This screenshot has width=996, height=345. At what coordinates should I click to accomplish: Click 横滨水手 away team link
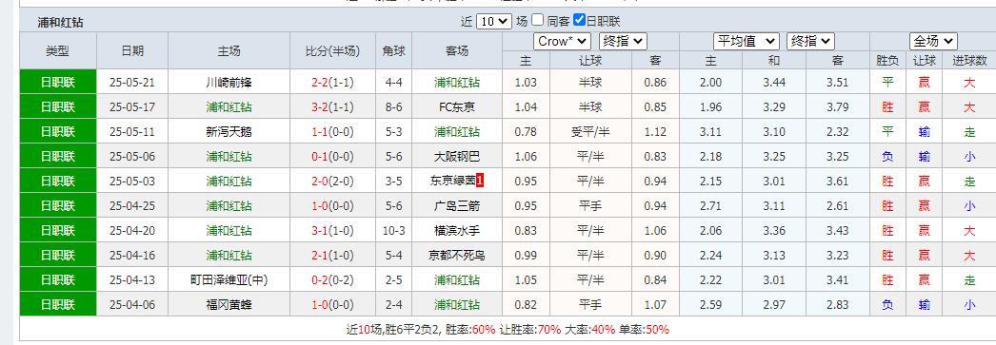click(457, 231)
